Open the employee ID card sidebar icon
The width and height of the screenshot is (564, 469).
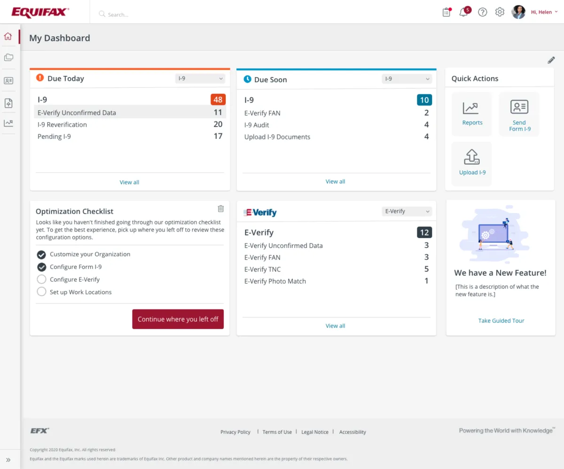8,81
